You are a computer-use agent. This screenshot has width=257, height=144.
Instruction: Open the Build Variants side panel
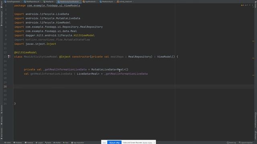[x=2, y=133]
